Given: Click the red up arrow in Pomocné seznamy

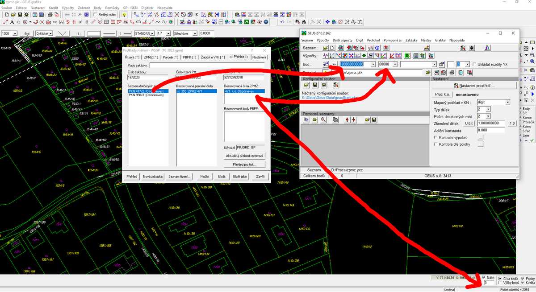Looking at the screenshot, I should click(x=347, y=119).
